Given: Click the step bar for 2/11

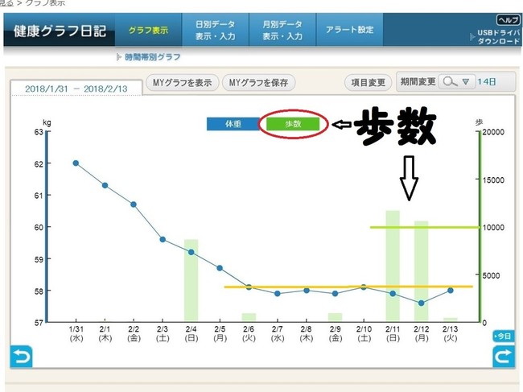Looking at the screenshot, I should (x=393, y=266).
